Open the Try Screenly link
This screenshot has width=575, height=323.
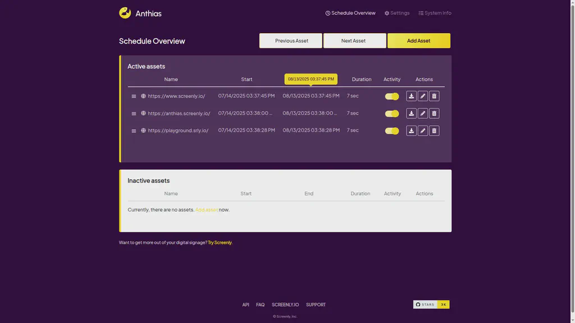[220, 243]
